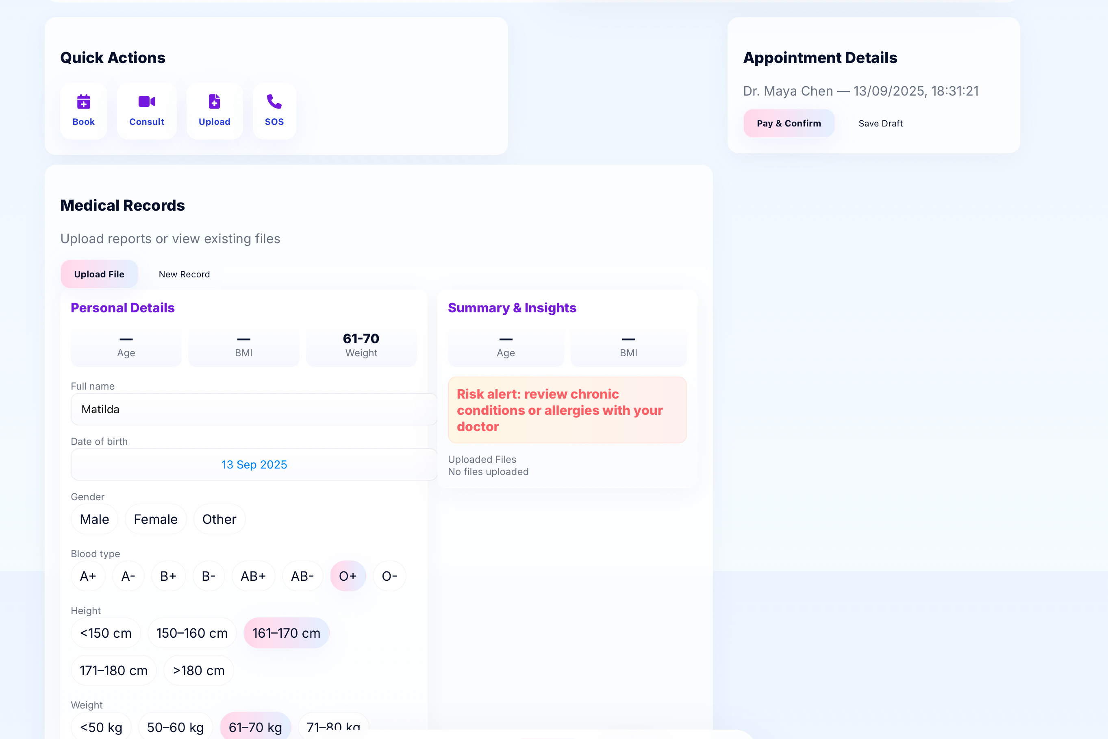
Task: Click the 61-70 Weight summary card
Action: pos(361,344)
